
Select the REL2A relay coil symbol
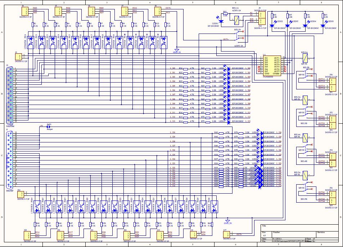click(305, 58)
